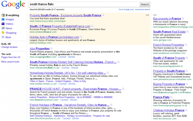
Task: Preview magnifier next to HomeAway Holiday-Rentals
Action: click(108, 73)
